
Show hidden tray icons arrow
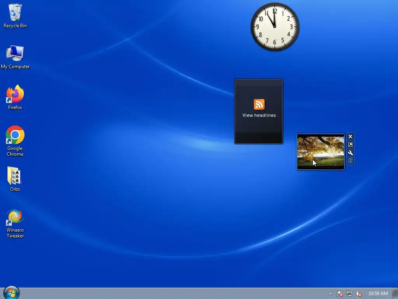330,294
